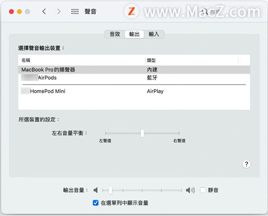Toggle 在選單列中顯示音量 checkbox

click(x=95, y=203)
